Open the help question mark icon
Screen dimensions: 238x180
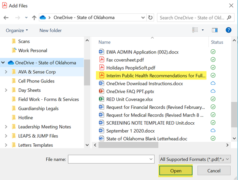point(228,30)
